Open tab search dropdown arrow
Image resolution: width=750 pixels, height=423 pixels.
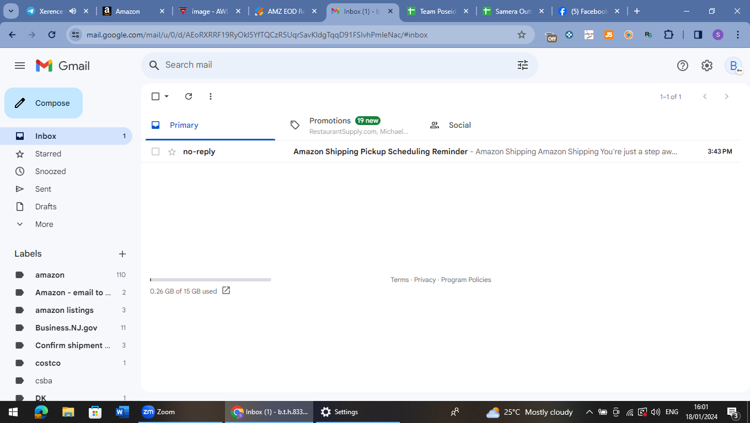point(11,11)
